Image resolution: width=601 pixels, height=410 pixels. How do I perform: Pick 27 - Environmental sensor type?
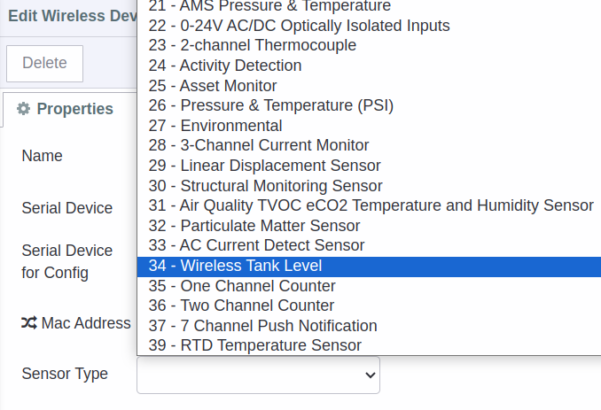click(x=369, y=126)
